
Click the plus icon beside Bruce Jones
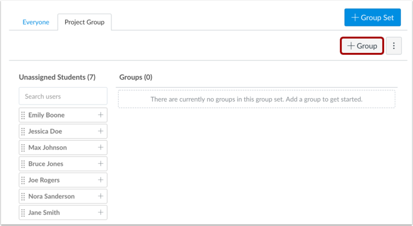click(x=100, y=164)
